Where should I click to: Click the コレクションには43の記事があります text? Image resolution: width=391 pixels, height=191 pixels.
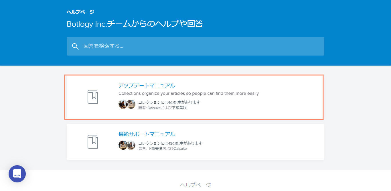pos(170,143)
